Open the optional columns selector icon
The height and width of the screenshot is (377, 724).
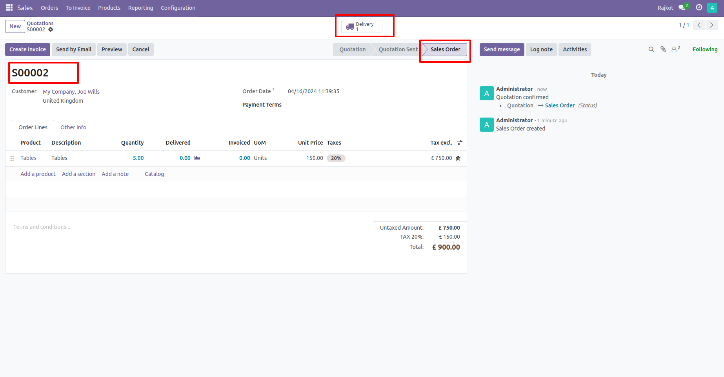click(460, 143)
